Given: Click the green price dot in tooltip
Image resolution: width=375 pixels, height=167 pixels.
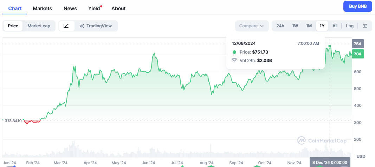Looking at the screenshot, I should coord(234,52).
